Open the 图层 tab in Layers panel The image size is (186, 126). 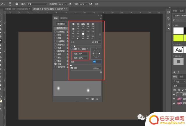pyautogui.click(x=175, y=77)
